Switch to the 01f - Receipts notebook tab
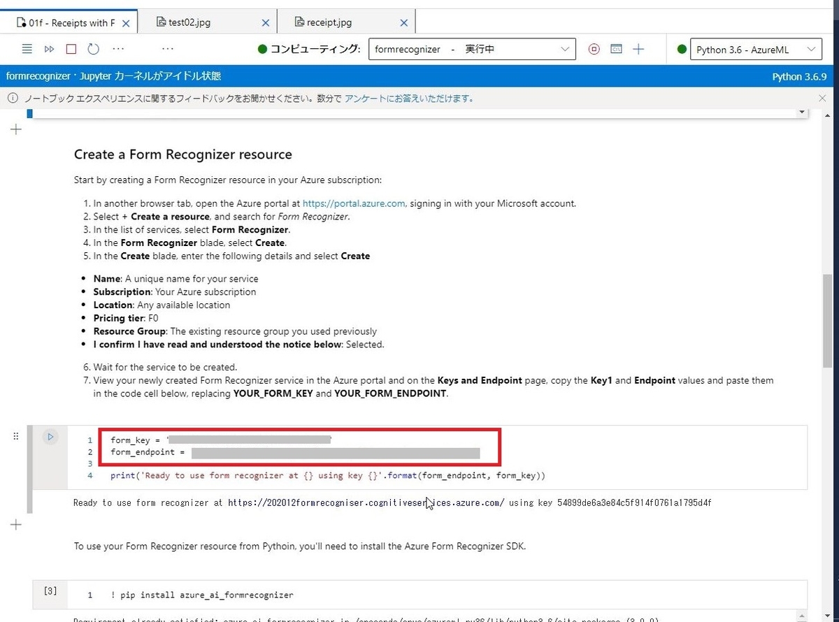 click(69, 22)
